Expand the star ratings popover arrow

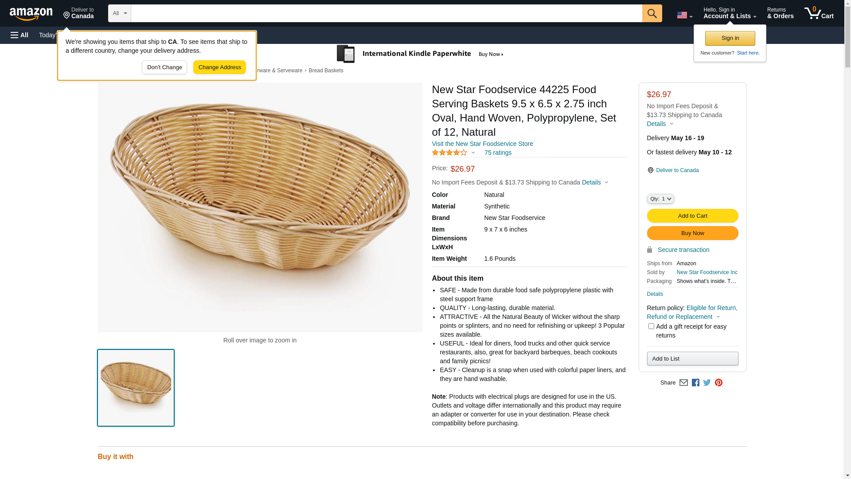[x=473, y=153]
